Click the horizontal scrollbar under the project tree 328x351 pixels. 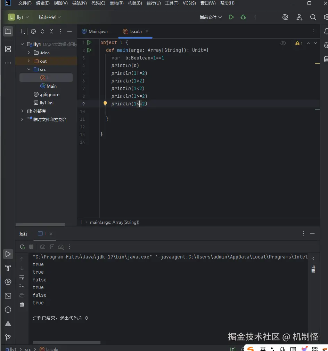pos(40,224)
